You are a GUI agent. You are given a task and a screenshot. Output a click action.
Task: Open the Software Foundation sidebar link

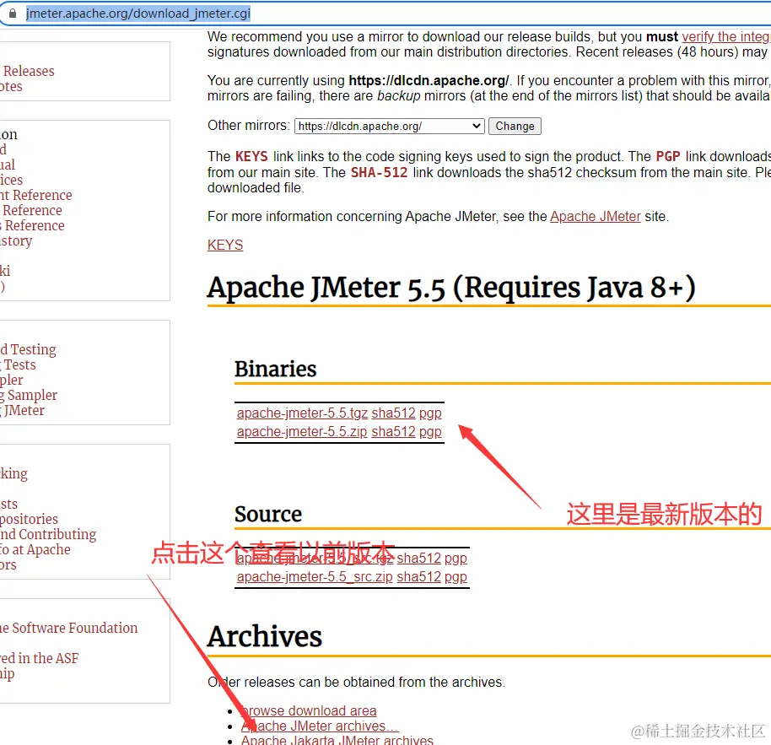pyautogui.click(x=69, y=629)
